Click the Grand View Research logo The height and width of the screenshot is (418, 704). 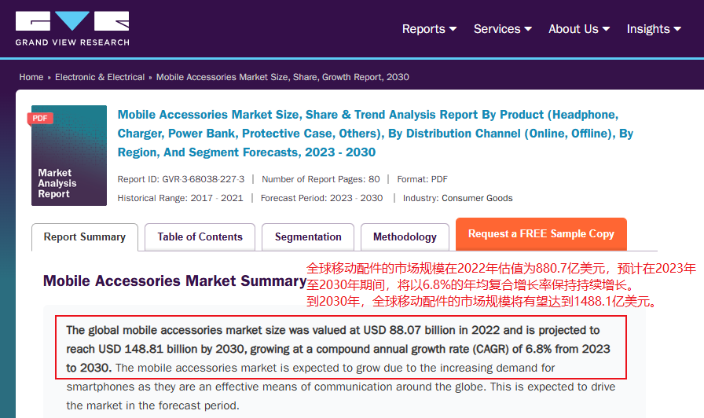click(72, 29)
